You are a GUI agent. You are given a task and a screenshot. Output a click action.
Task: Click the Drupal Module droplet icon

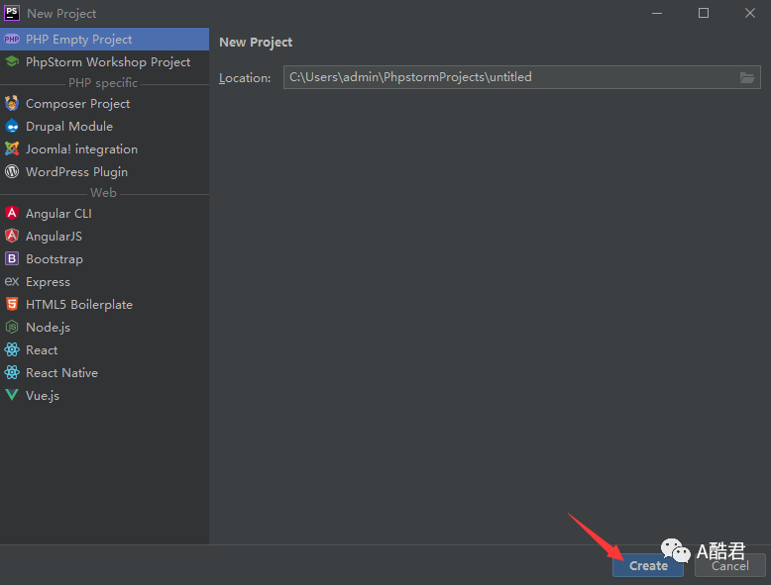tap(12, 127)
